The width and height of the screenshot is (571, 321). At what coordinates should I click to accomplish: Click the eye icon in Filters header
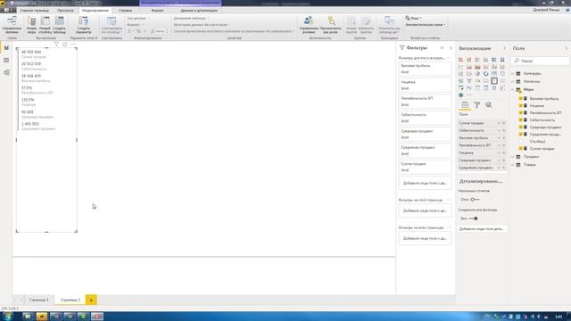click(442, 48)
